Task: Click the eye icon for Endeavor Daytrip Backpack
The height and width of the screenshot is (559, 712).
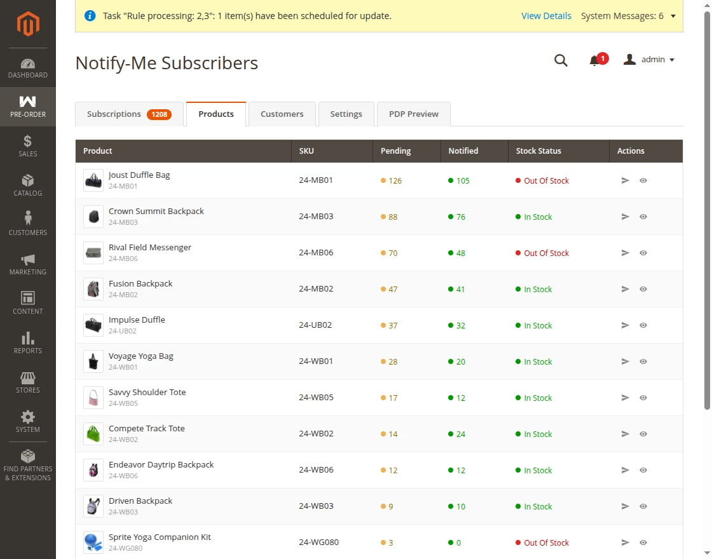Action: pos(643,470)
